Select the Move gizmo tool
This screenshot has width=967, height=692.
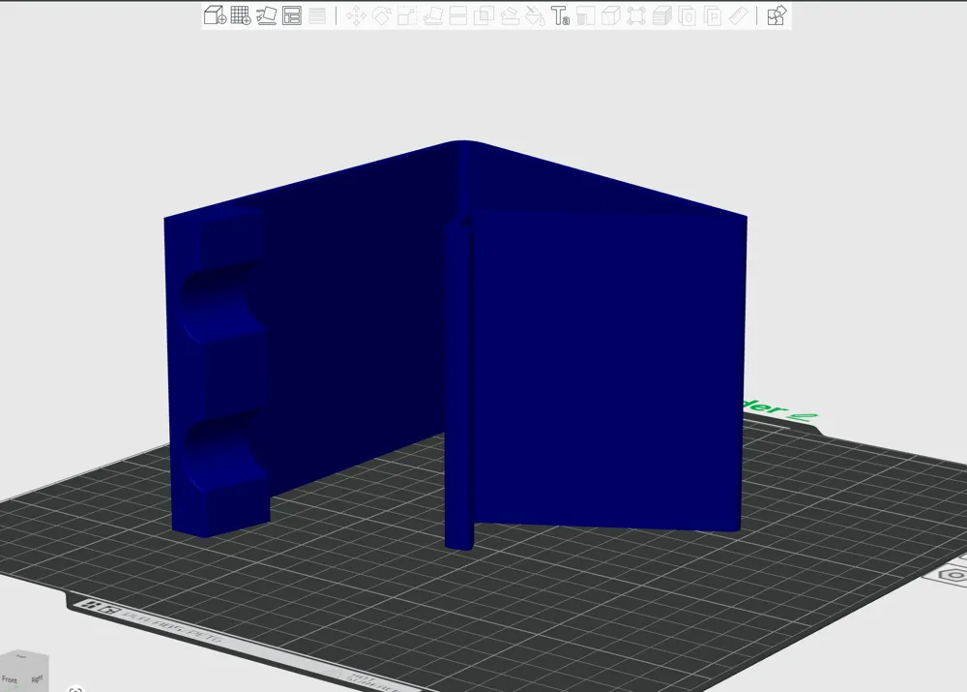357,16
